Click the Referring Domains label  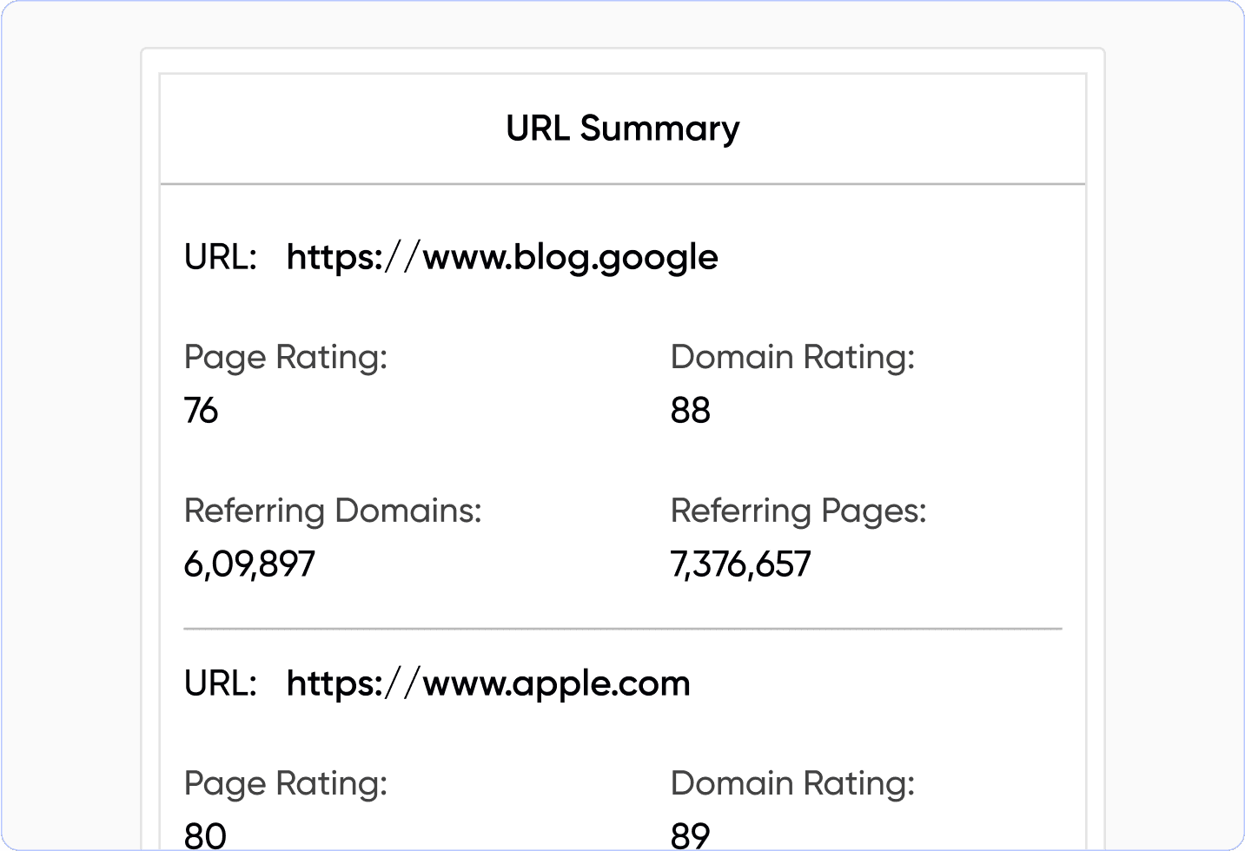coord(333,511)
